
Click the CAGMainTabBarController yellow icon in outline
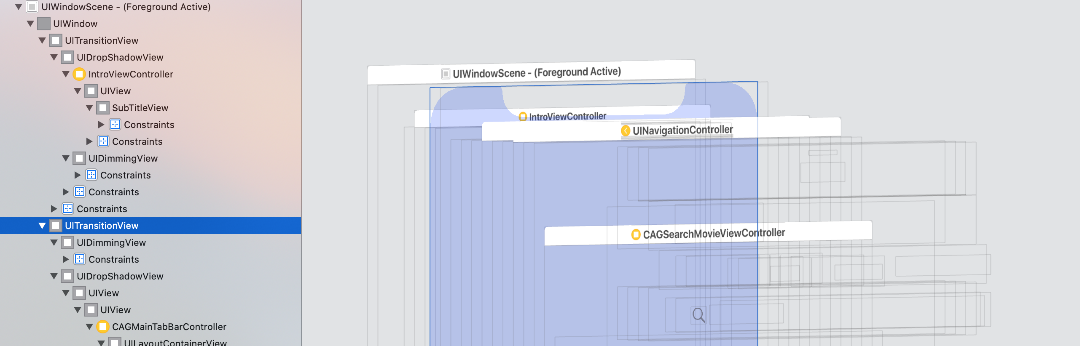pyautogui.click(x=103, y=327)
